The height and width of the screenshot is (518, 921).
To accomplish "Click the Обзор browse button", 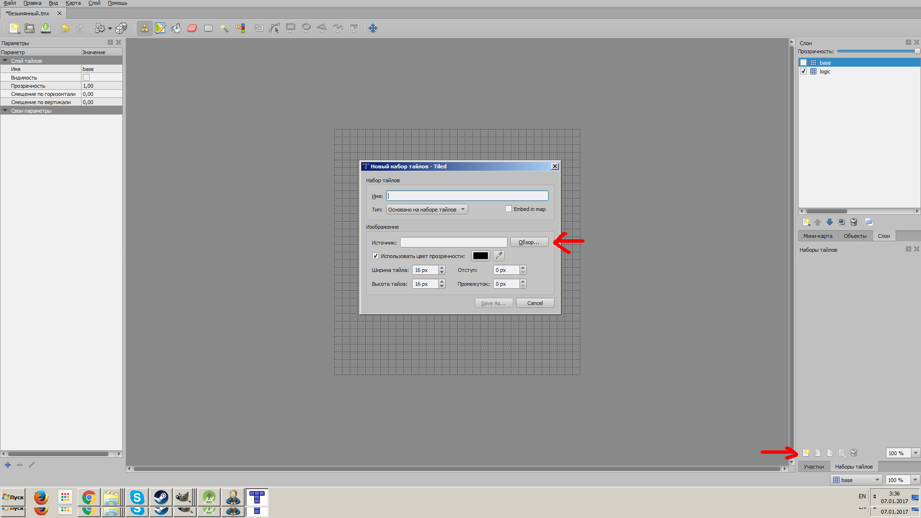I will (x=529, y=242).
